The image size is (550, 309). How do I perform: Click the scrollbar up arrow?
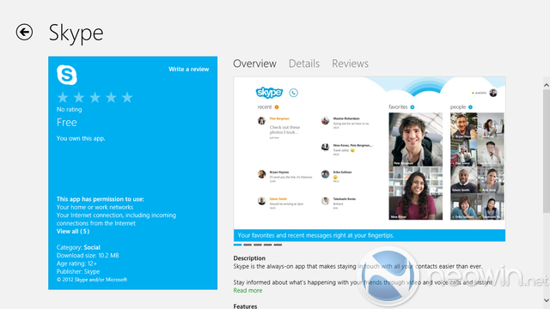coord(547,85)
